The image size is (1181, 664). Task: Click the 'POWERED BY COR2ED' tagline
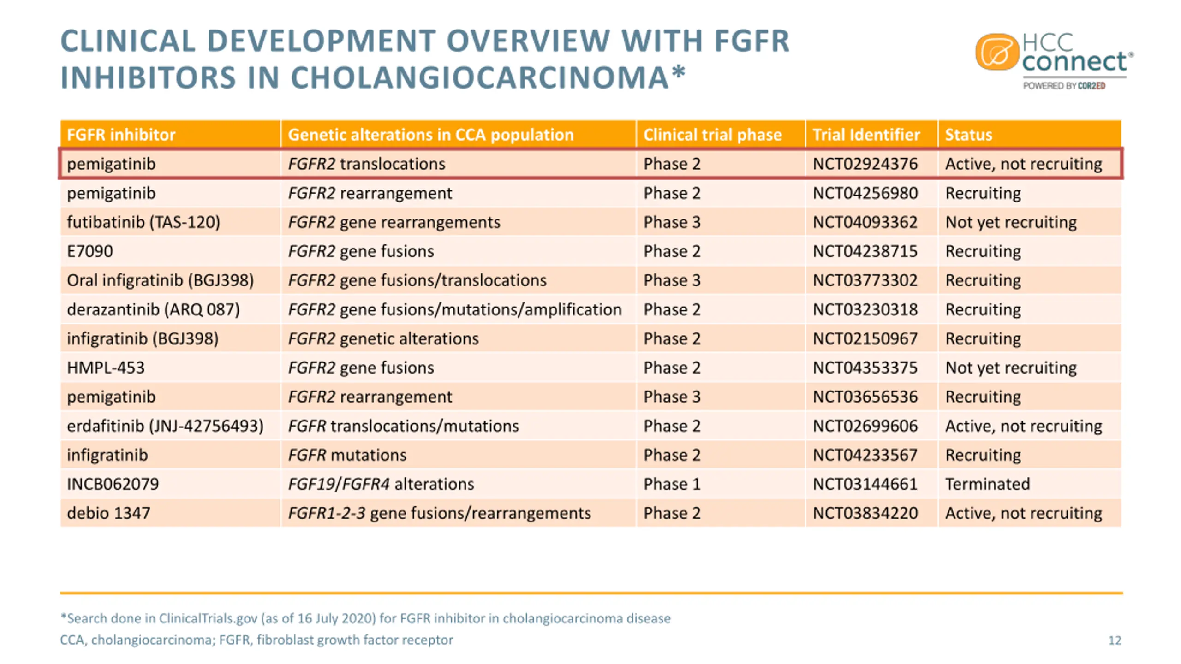pos(1064,86)
